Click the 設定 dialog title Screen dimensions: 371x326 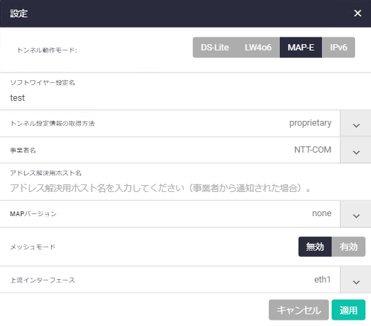[19, 13]
